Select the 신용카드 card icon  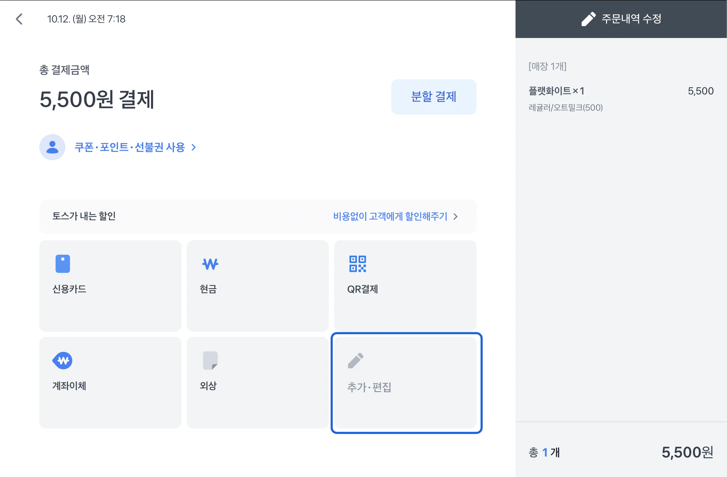point(63,264)
